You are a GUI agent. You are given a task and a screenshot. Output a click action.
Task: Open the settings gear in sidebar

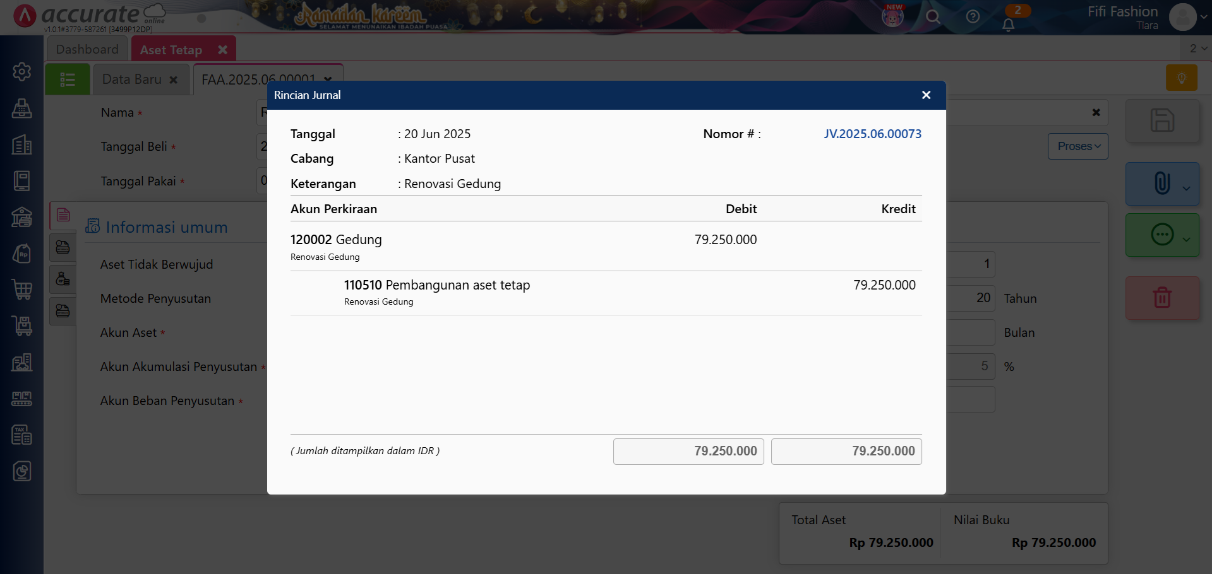(22, 72)
